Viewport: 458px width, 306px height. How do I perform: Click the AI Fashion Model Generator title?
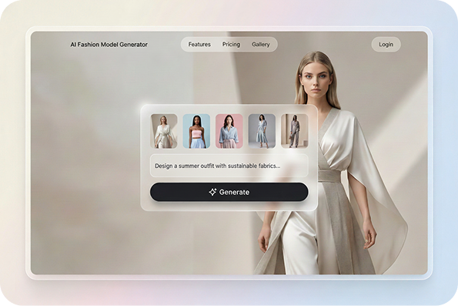click(109, 45)
